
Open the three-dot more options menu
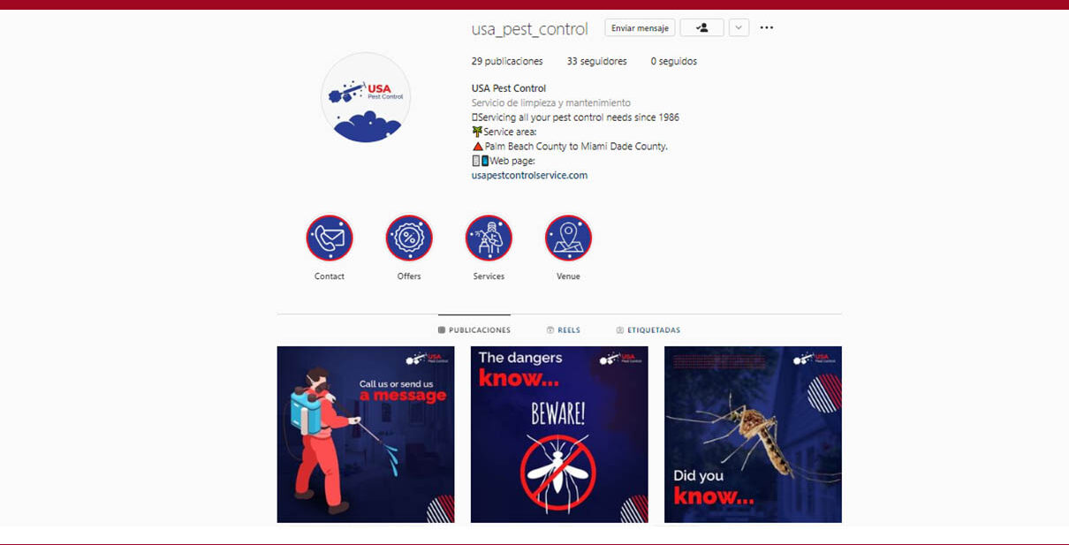766,28
